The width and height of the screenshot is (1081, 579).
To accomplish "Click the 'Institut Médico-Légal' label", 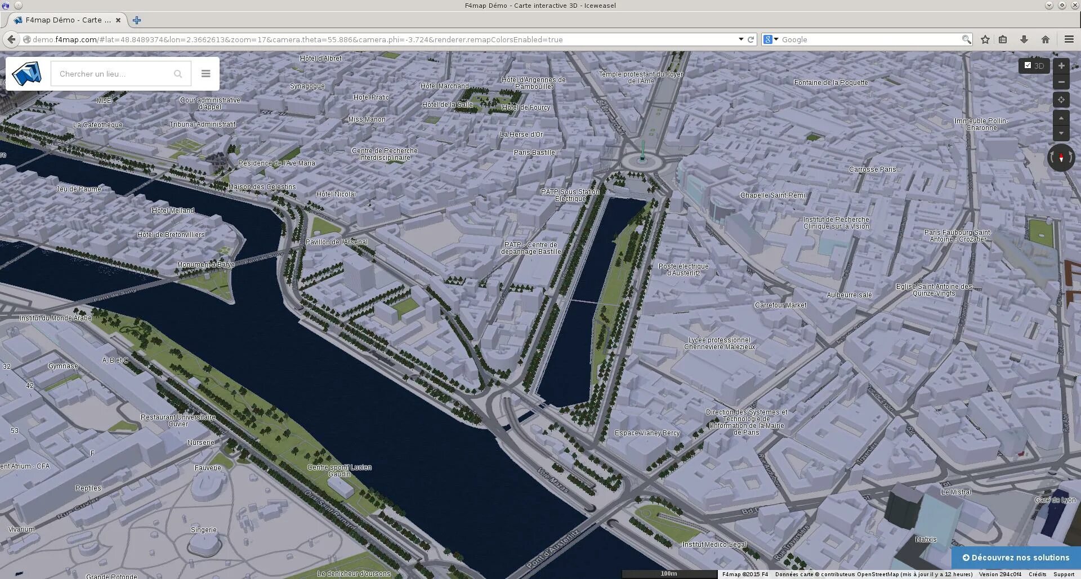I will pos(714,545).
